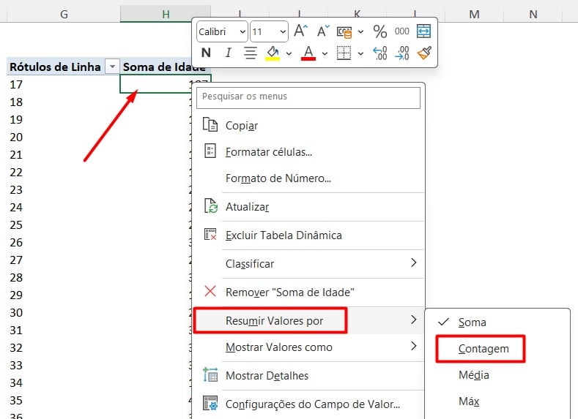Image resolution: width=578 pixels, height=419 pixels.
Task: Center align text in the cell
Action: pyautogui.click(x=250, y=53)
